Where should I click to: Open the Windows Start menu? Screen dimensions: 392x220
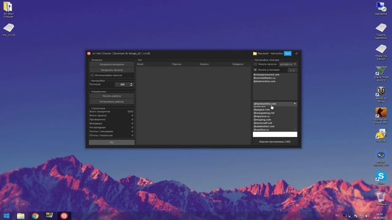[7, 216]
